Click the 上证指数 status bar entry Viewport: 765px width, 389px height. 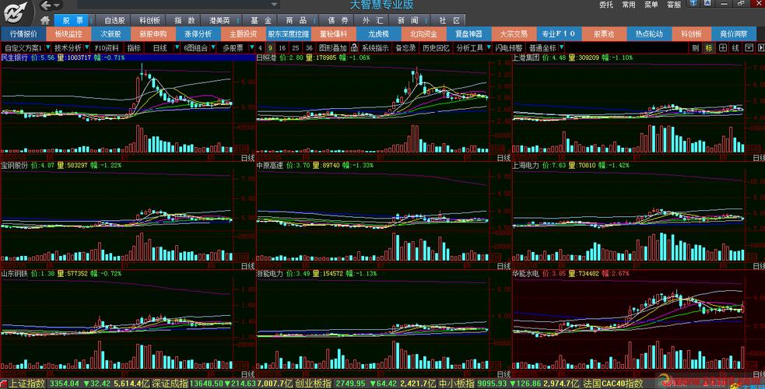[x=27, y=384]
